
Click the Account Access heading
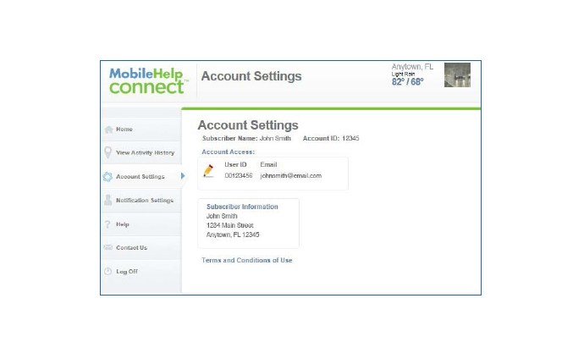[229, 152]
